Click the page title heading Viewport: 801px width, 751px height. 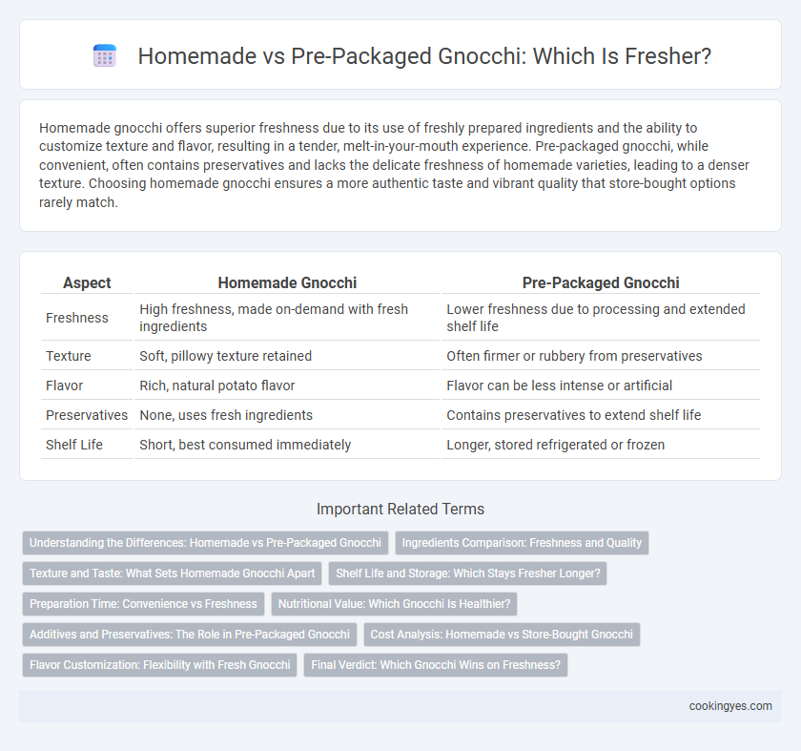(424, 55)
